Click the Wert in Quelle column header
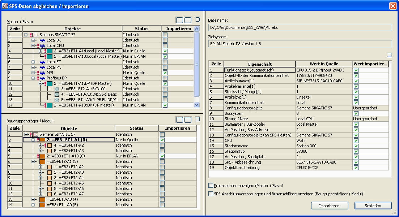Viewport: 399px width, 217px height. pos(324,64)
